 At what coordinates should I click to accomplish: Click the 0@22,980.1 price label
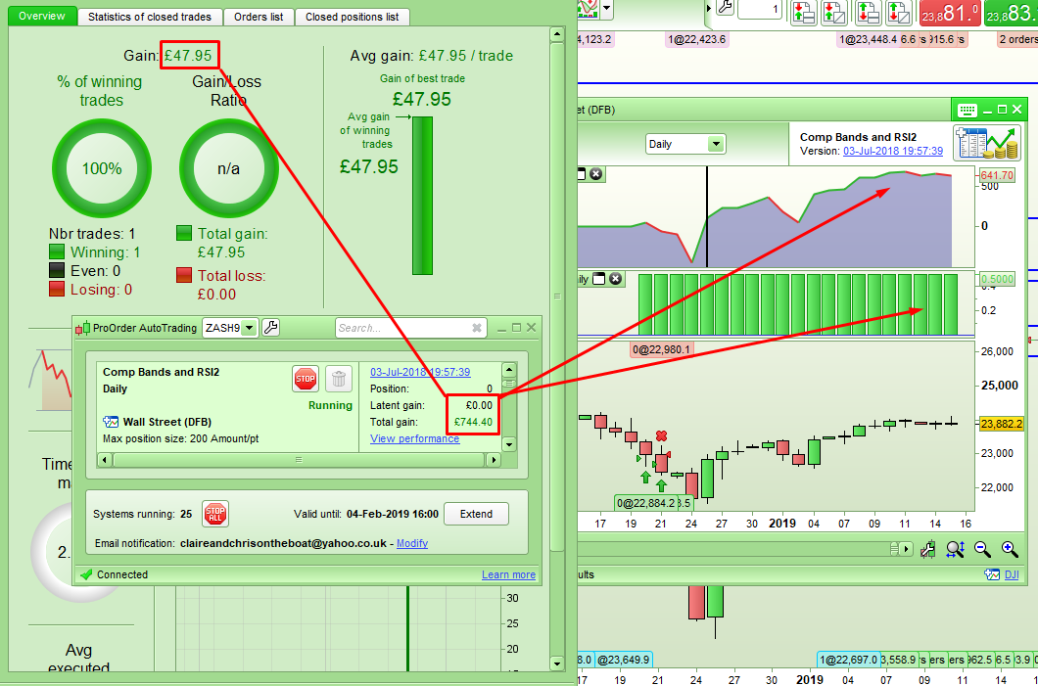[661, 349]
